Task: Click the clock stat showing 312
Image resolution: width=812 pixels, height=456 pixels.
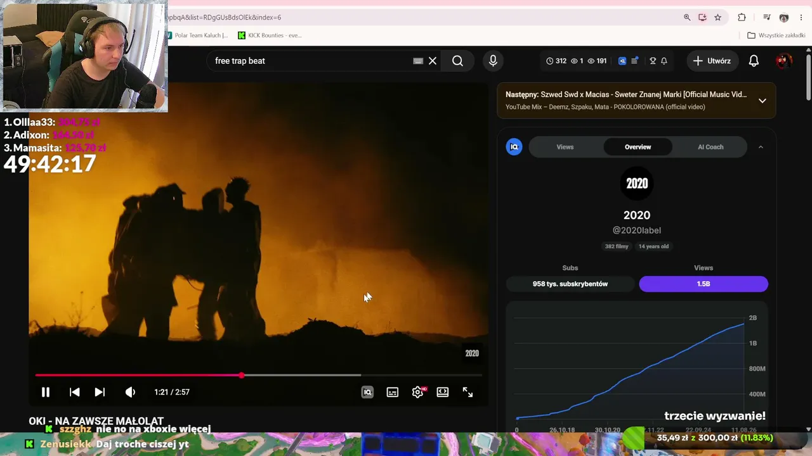Action: (556, 61)
